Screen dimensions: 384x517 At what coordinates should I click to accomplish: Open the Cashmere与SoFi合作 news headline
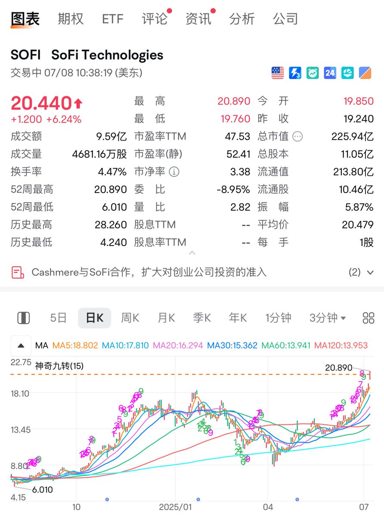[x=149, y=272]
